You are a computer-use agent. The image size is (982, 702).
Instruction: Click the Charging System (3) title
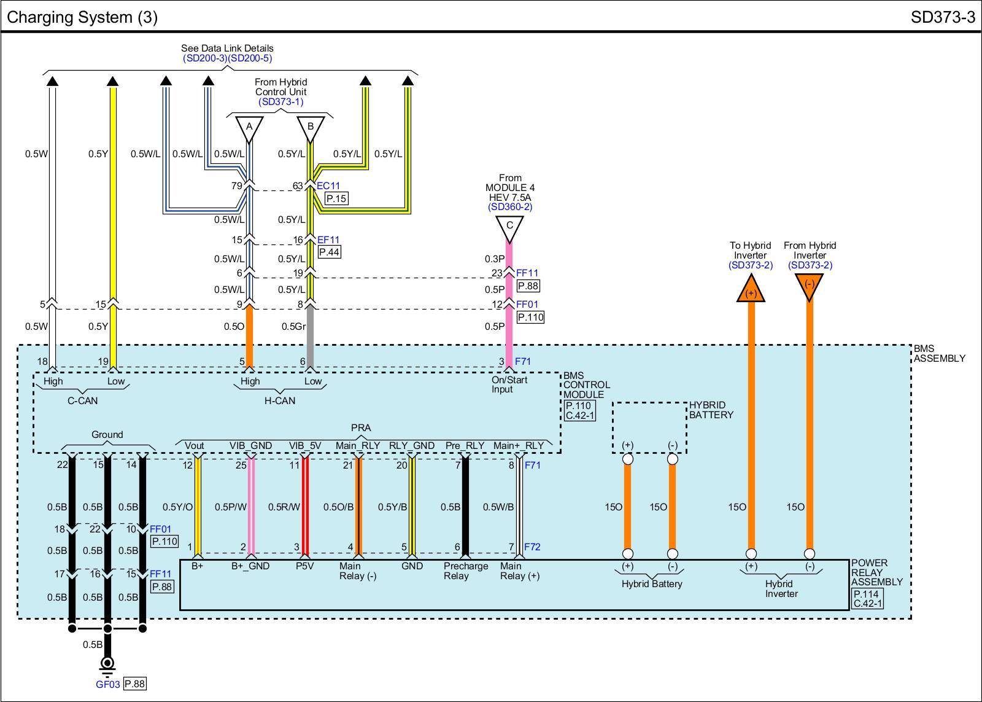[82, 17]
